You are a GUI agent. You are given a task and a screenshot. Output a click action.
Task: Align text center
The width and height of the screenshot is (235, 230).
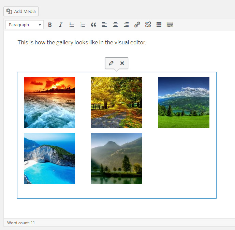pos(115,25)
